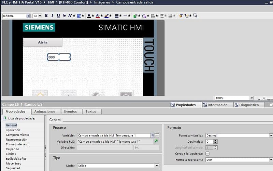Open variable browse dialog with ellipsis button
The image size is (273, 171).
[157, 135]
